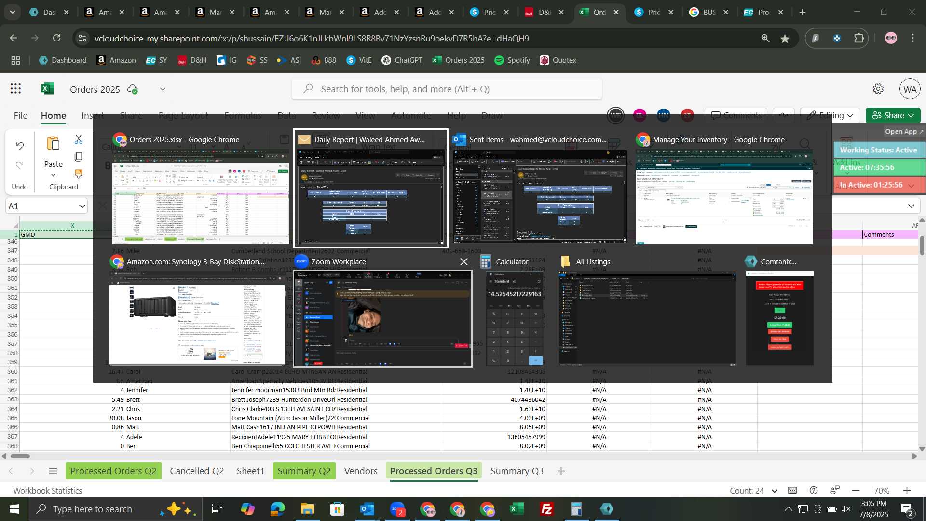Open the all sheets list icon
This screenshot has width=926, height=521.
[53, 471]
